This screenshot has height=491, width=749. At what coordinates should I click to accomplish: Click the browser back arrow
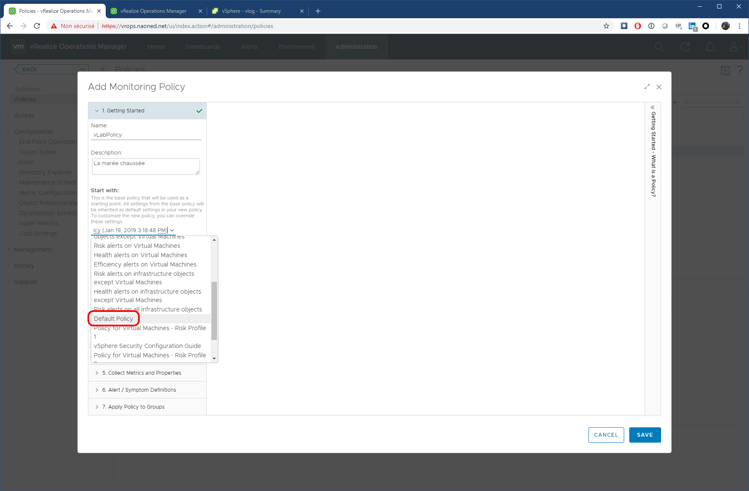[x=10, y=26]
